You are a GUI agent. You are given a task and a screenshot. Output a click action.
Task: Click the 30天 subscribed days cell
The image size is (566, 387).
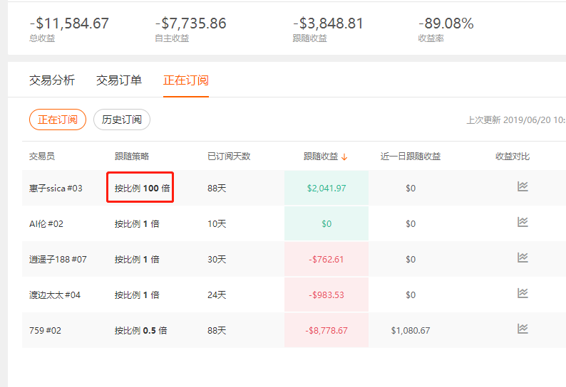[x=217, y=260]
